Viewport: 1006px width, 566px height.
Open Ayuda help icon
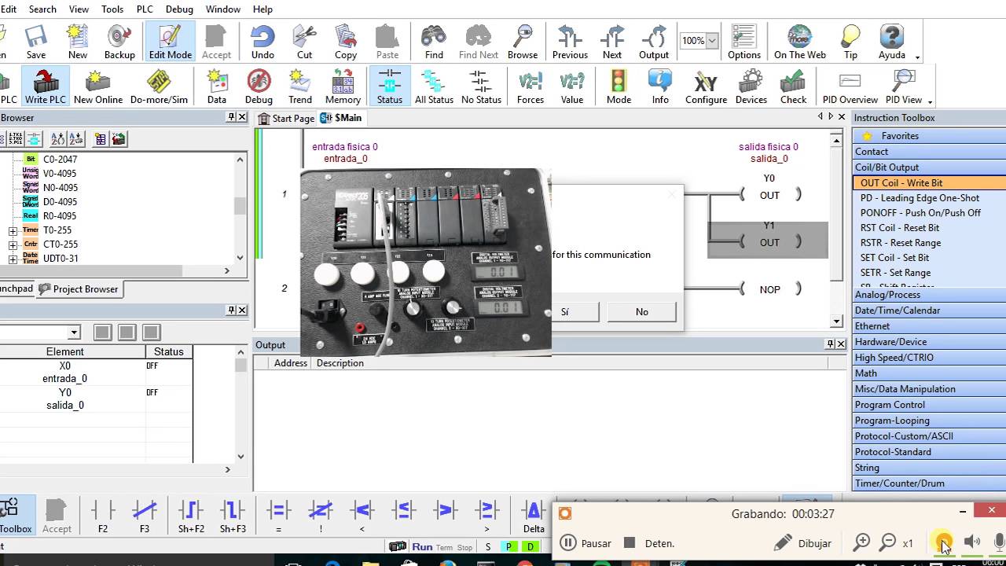coord(892,42)
